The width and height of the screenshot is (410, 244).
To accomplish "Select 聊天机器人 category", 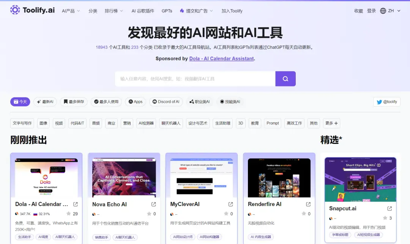I will point(171,123).
